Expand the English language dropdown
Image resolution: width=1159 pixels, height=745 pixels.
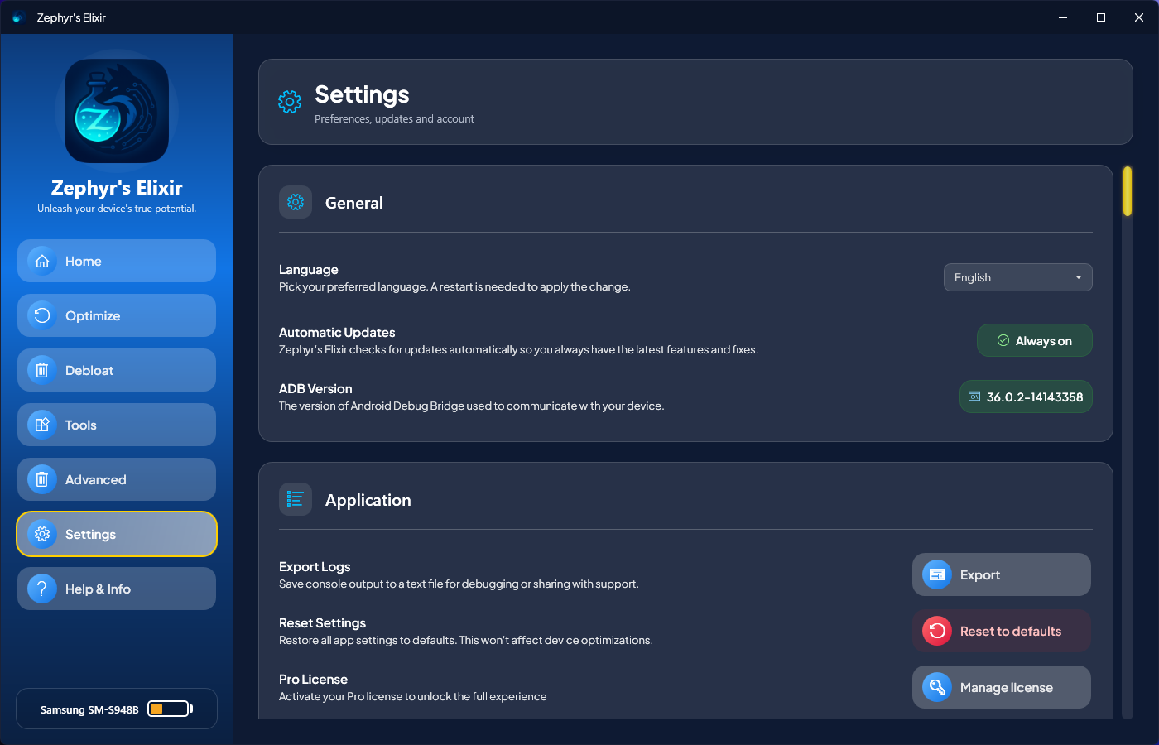tap(1018, 277)
